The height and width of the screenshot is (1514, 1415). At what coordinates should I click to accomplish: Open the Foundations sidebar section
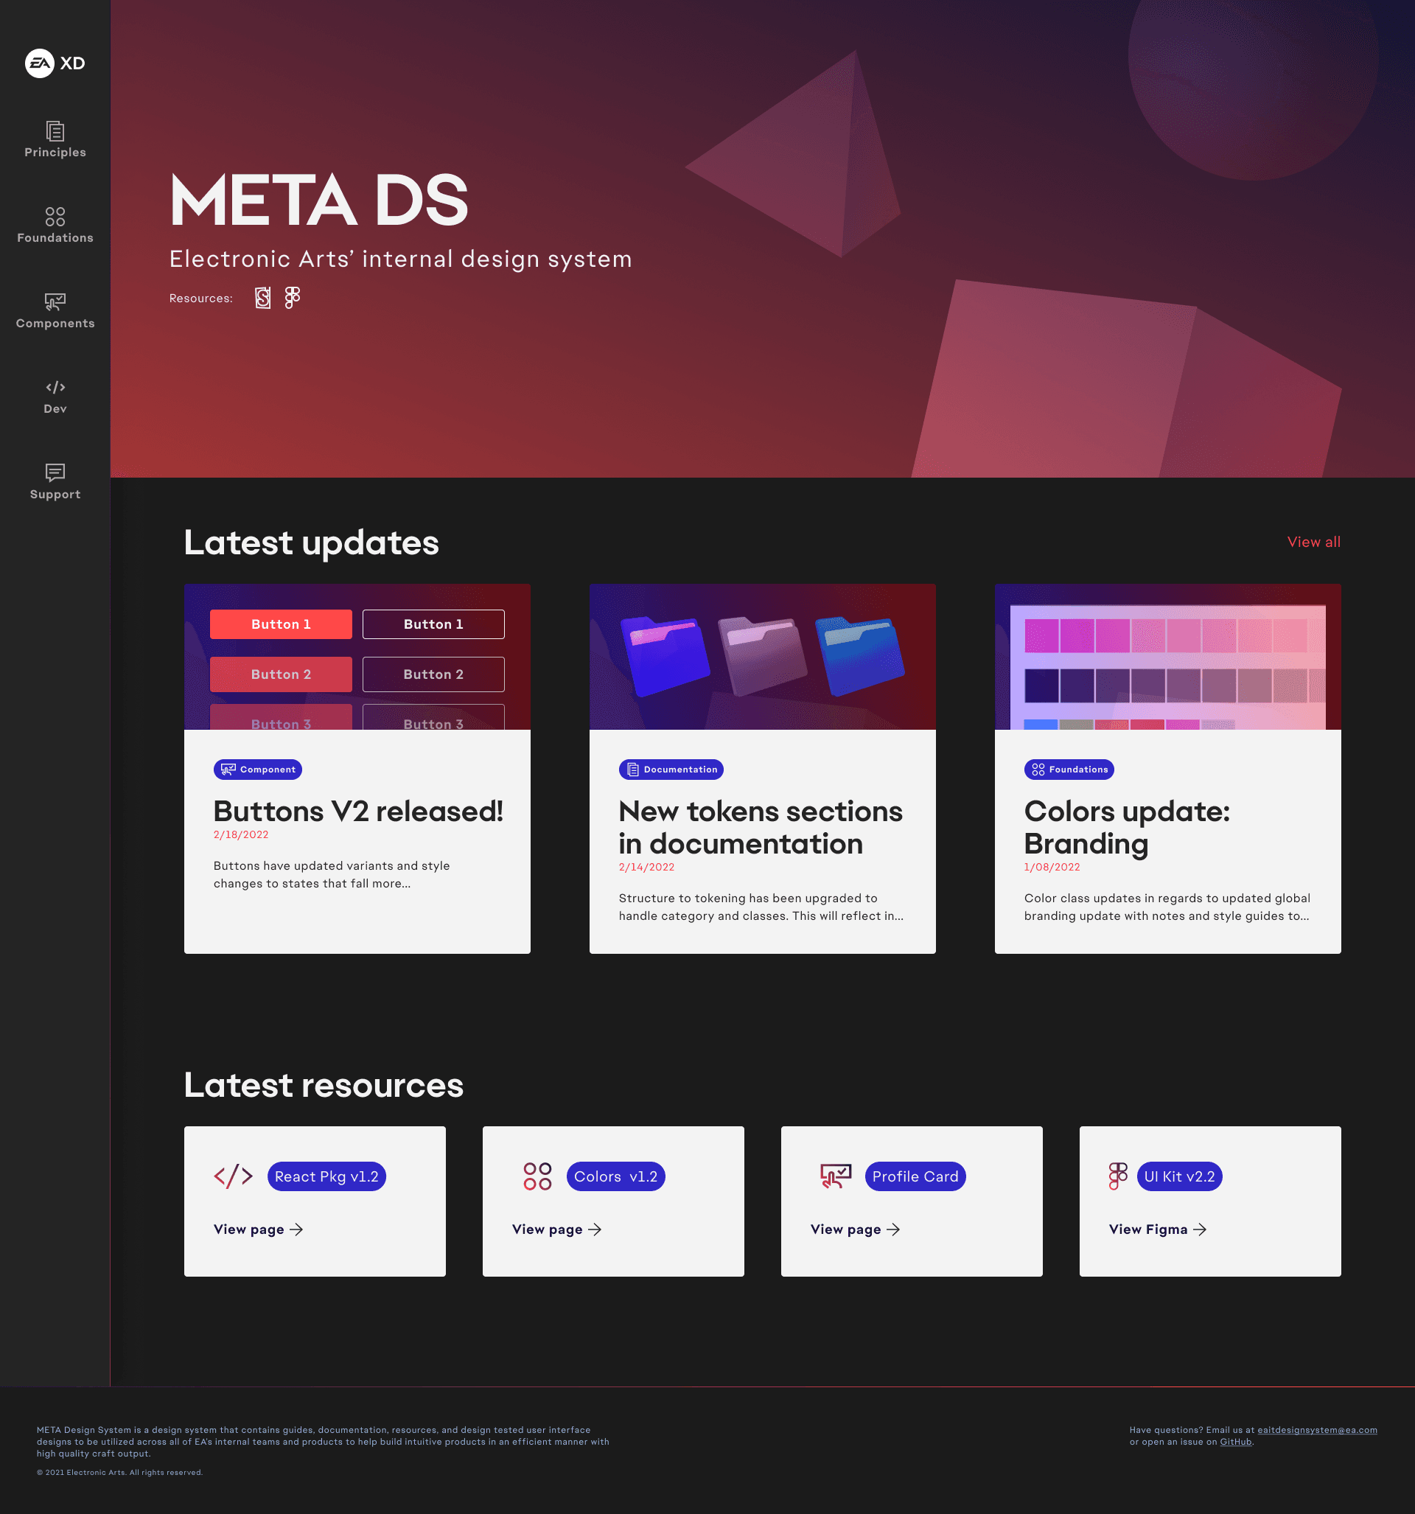pyautogui.click(x=55, y=226)
